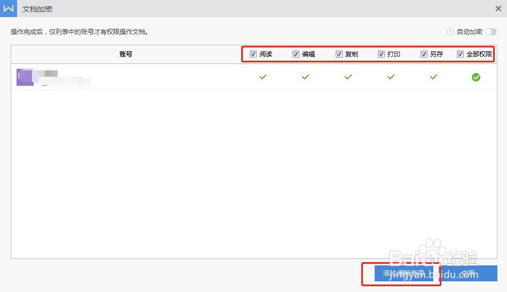The height and width of the screenshot is (292, 507).
Task: Select the purple account avatar
Action: coord(25,77)
